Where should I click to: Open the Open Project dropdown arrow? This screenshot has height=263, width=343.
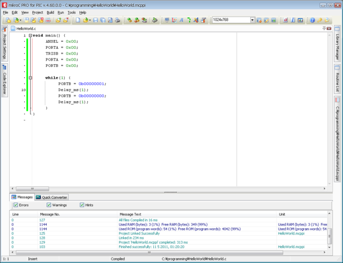point(20,20)
